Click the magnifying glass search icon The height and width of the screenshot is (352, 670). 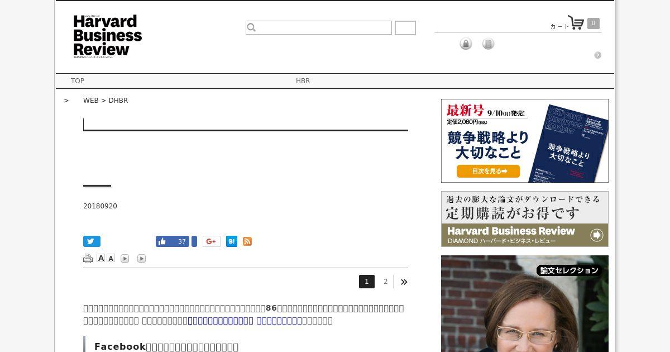point(251,27)
